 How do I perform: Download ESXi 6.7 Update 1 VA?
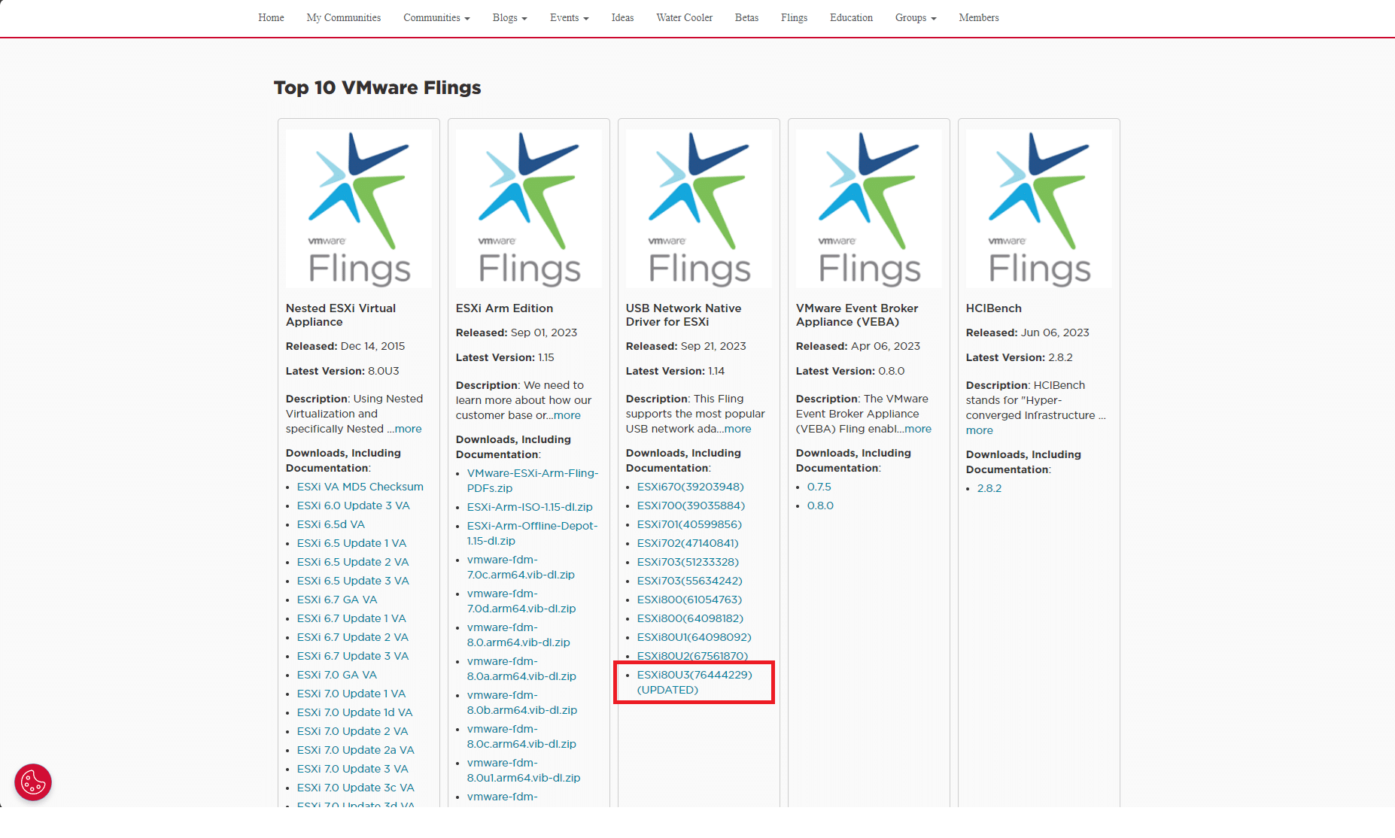(351, 618)
